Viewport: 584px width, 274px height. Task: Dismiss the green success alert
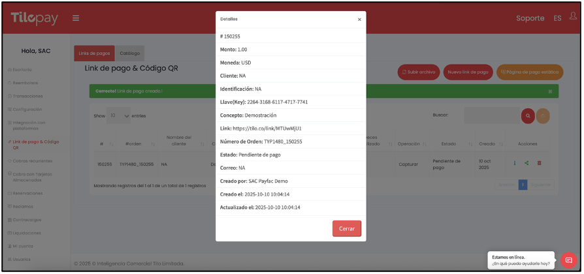(549, 91)
